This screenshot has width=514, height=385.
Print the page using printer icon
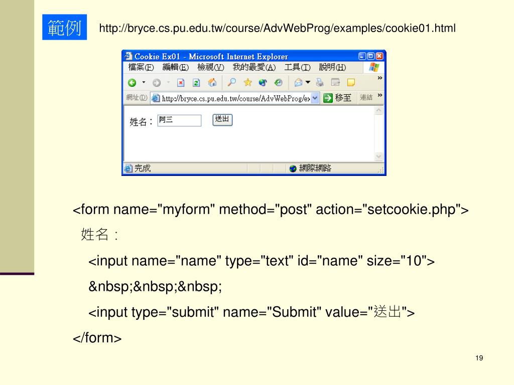320,83
